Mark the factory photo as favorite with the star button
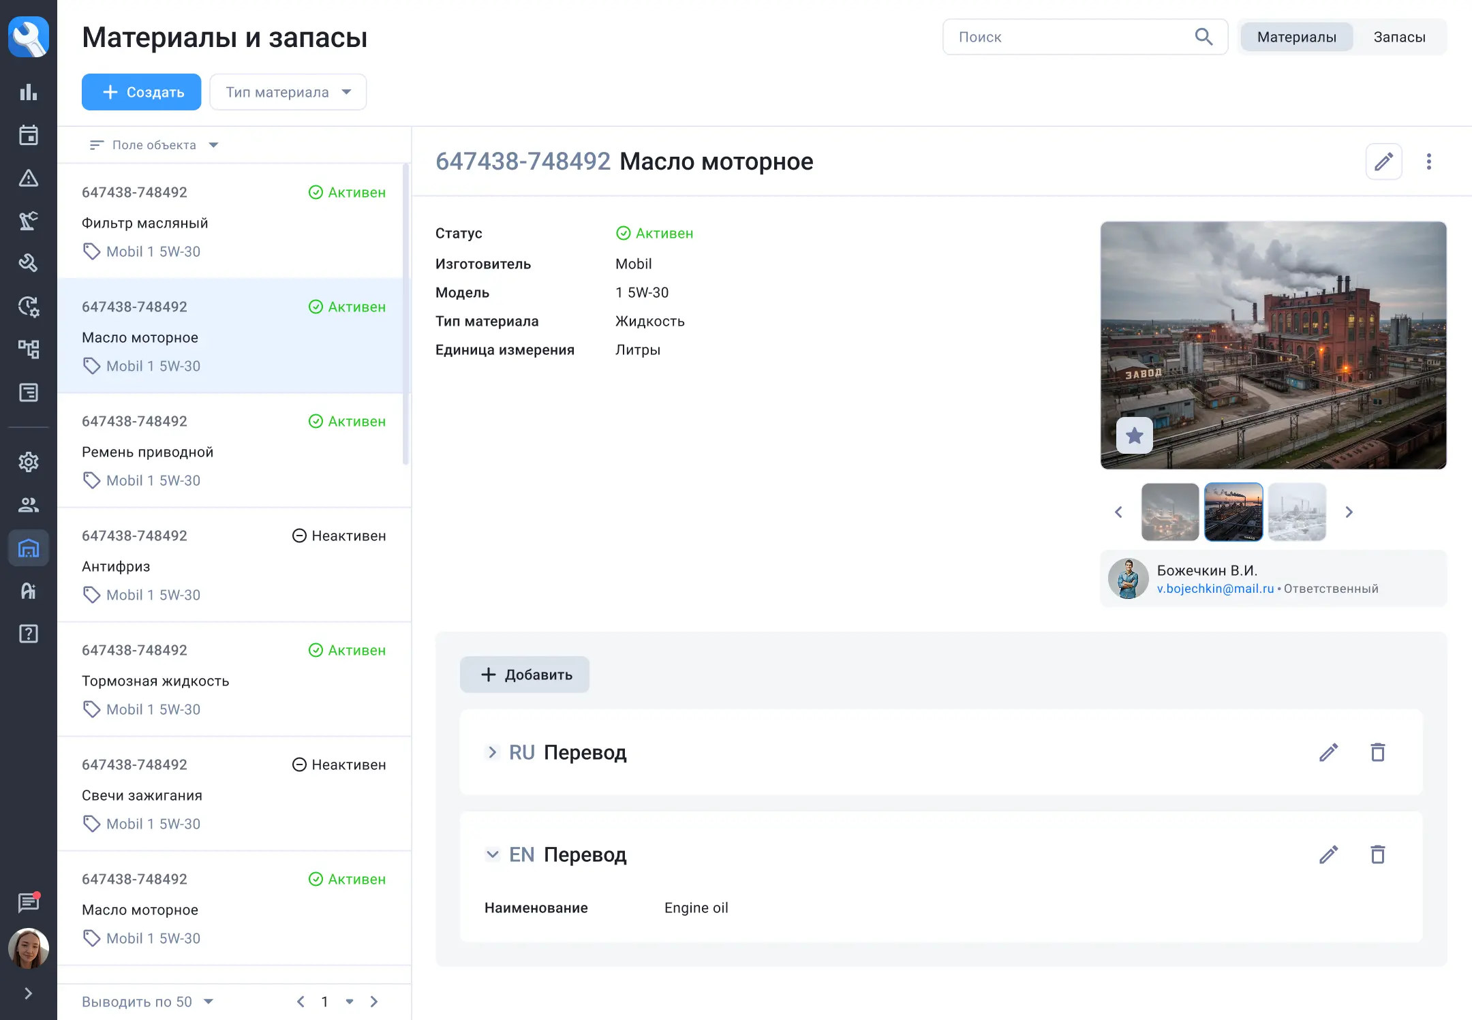This screenshot has height=1020, width=1472. point(1134,435)
